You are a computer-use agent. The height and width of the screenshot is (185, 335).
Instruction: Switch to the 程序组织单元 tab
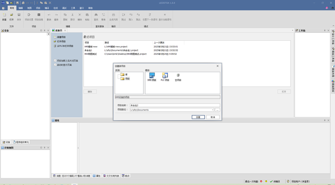[x=21, y=142]
